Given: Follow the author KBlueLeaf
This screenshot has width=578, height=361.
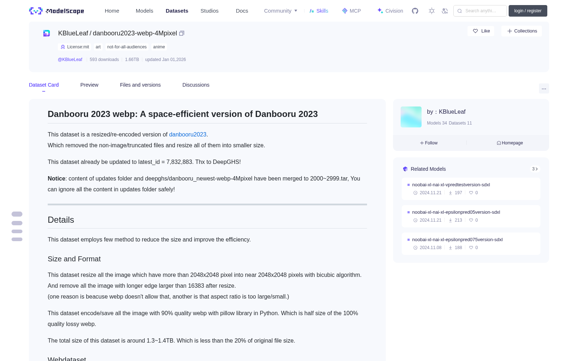Looking at the screenshot, I should click(429, 143).
